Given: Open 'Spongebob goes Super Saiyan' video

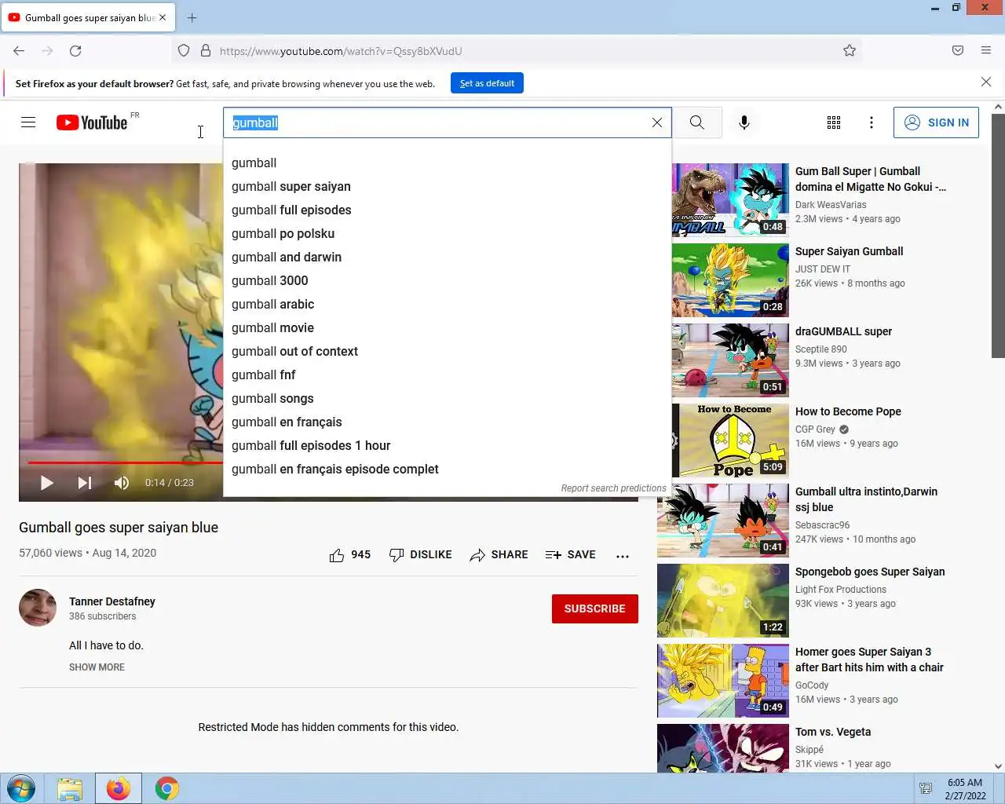Looking at the screenshot, I should (x=870, y=572).
